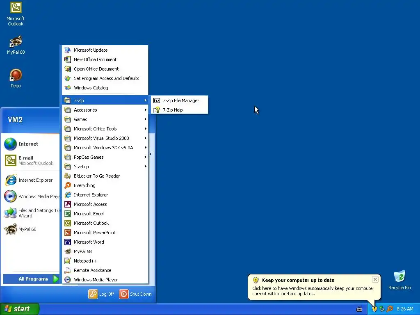Click the security shield tray icon
The width and height of the screenshot is (420, 315).
(x=375, y=309)
